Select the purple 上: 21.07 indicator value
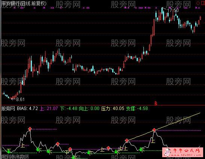The width and height of the screenshot is (205, 159). 49,108
